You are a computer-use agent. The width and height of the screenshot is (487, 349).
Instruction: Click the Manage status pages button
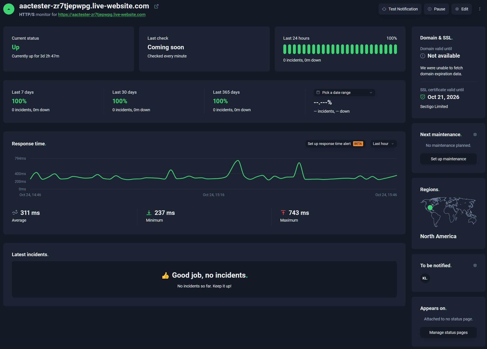pyautogui.click(x=448, y=332)
